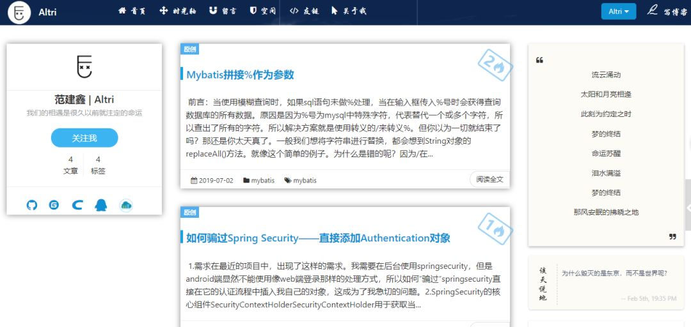691x327 pixels.
Task: Click the poem line 此刻为约定之时
Action: pos(606,114)
